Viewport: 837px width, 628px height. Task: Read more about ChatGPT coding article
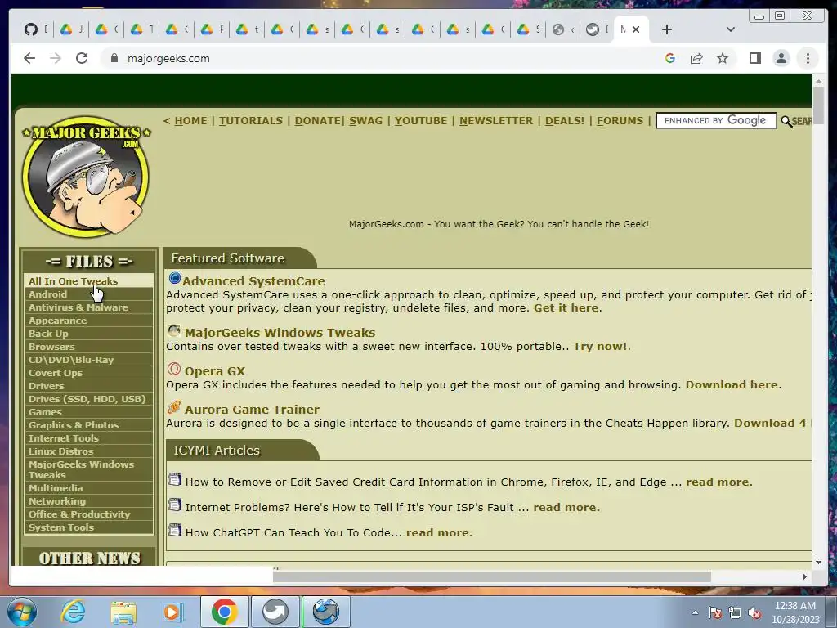tap(439, 533)
